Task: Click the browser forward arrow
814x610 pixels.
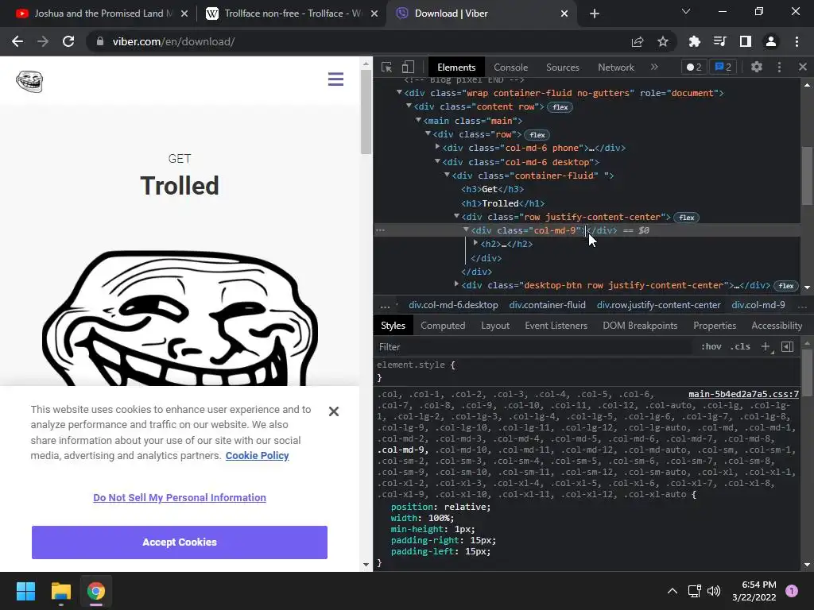Action: click(43, 41)
